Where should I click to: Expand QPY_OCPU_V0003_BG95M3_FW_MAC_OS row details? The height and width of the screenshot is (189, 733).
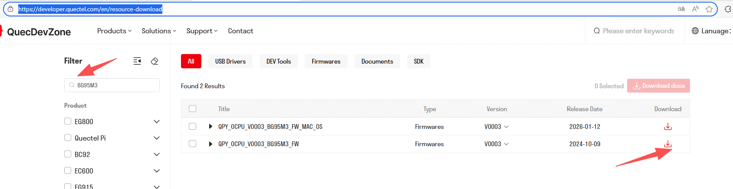pyautogui.click(x=210, y=127)
